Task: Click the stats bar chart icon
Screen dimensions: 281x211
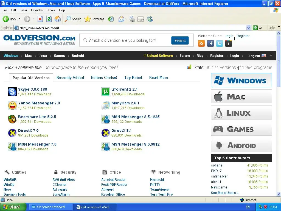Action: point(189,67)
